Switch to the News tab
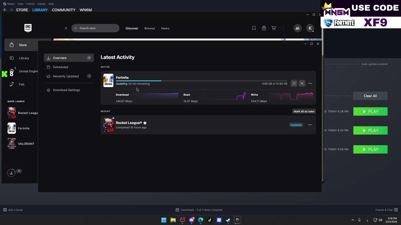Screen dimensions: 401x225 coord(165,28)
